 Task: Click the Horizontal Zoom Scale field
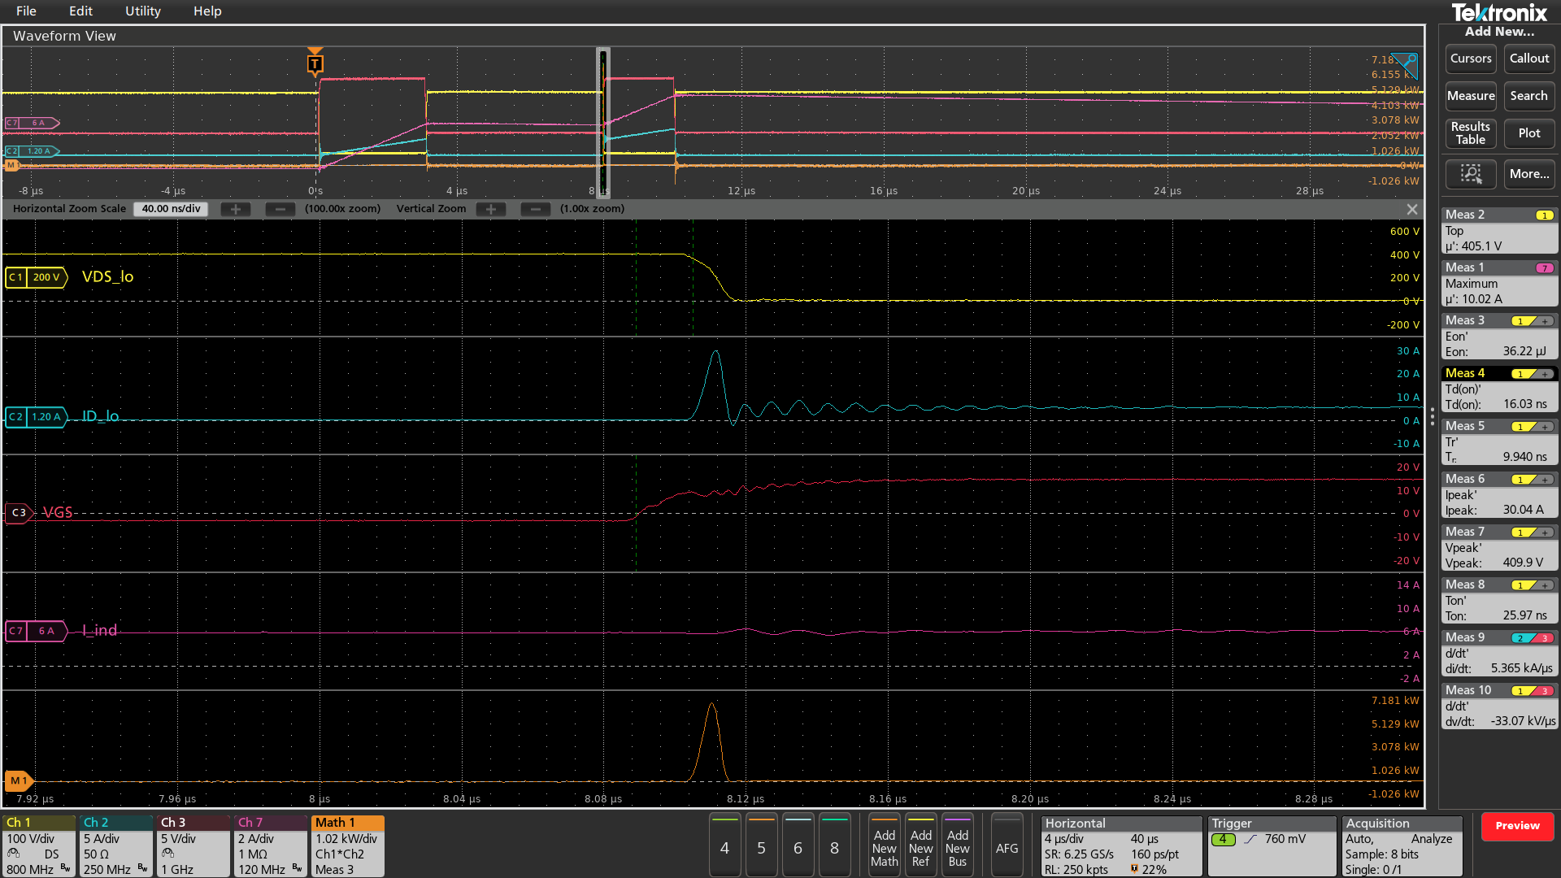[171, 209]
